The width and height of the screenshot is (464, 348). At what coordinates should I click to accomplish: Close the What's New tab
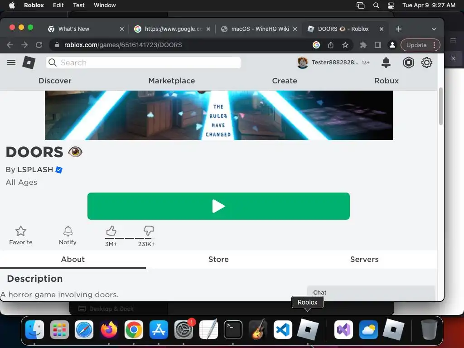pyautogui.click(x=121, y=29)
